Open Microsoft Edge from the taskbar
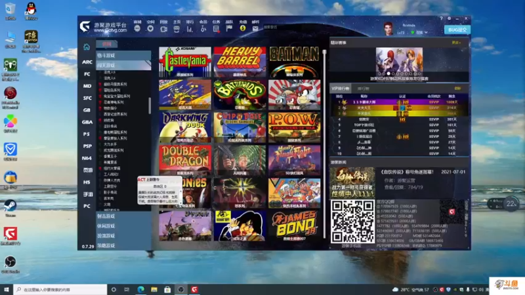This screenshot has height=295, width=525. (x=140, y=289)
